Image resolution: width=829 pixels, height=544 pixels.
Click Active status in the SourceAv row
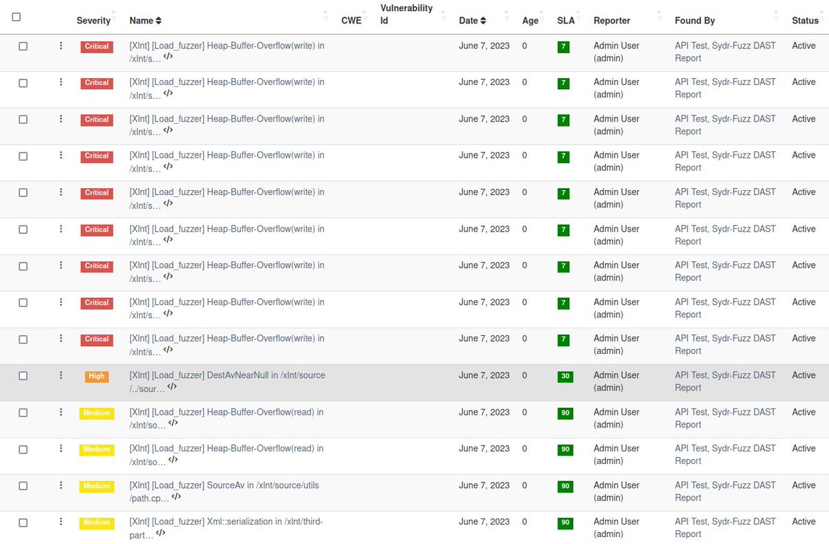(803, 485)
